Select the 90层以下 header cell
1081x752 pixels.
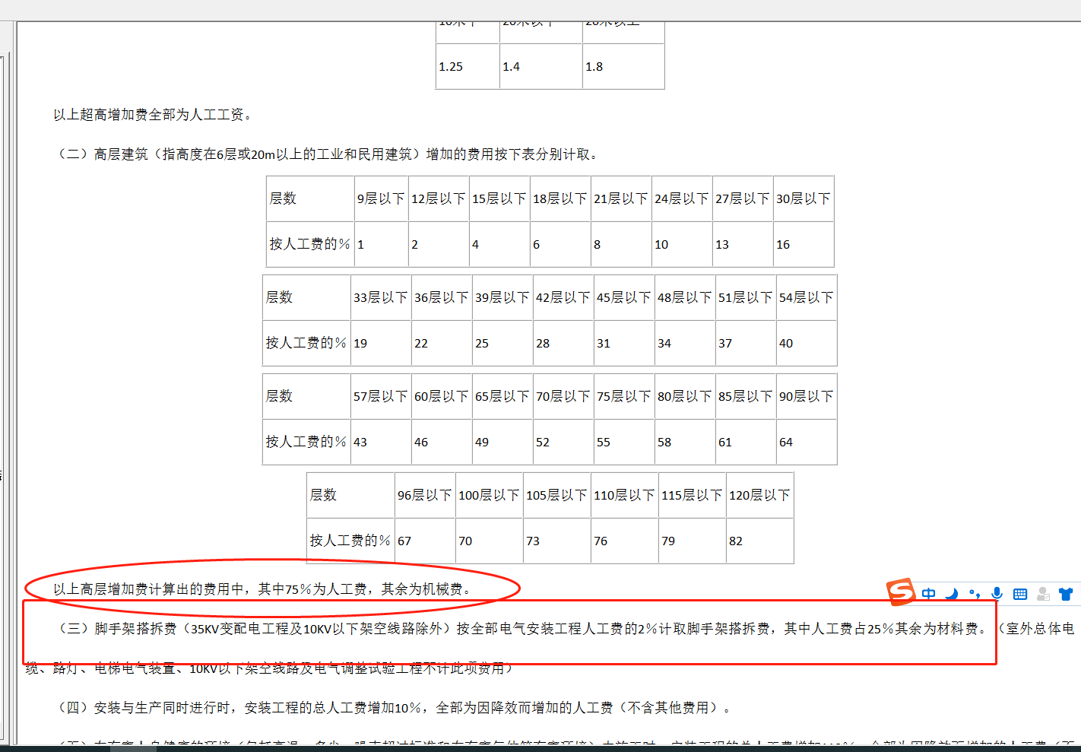pos(807,396)
